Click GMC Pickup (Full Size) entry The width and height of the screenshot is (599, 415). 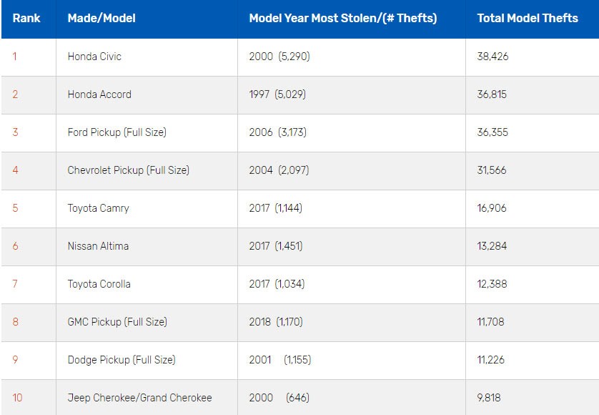pyautogui.click(x=117, y=322)
